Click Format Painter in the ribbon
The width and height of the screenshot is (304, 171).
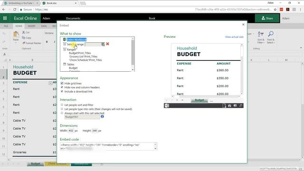32,43
